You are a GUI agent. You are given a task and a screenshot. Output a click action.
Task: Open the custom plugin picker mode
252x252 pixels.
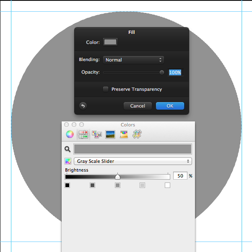click(137, 134)
